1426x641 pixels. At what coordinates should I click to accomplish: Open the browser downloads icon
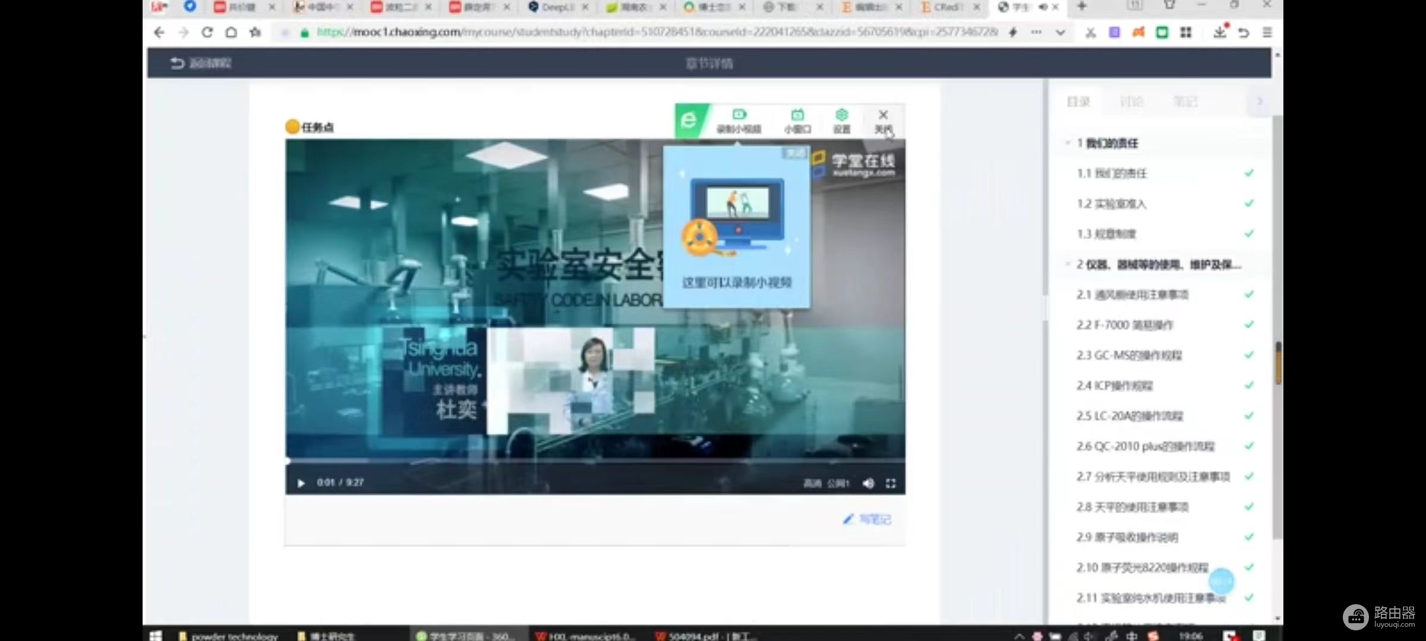point(1220,32)
